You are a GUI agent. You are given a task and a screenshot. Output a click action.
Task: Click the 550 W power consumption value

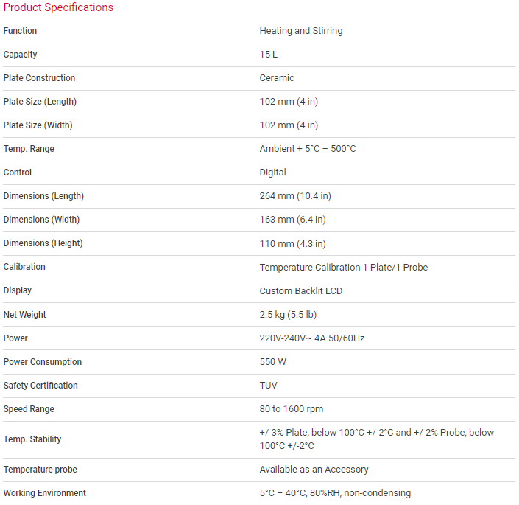273,362
